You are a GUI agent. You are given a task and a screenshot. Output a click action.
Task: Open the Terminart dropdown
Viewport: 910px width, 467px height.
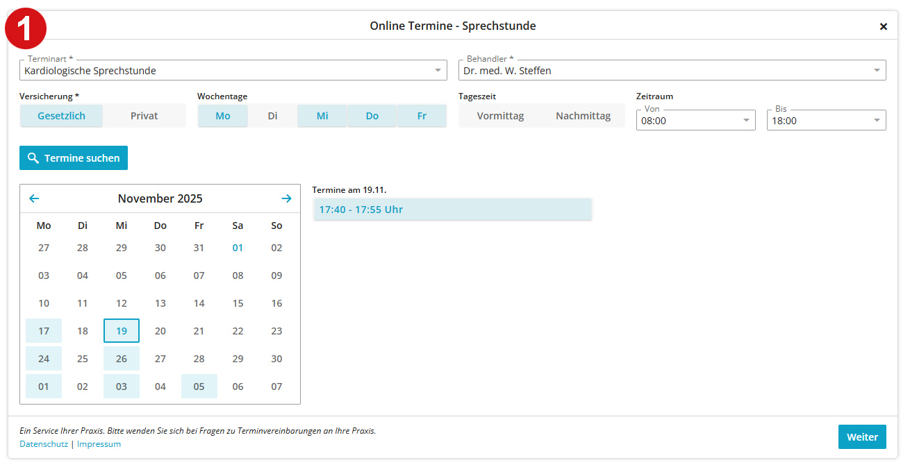pyautogui.click(x=233, y=70)
